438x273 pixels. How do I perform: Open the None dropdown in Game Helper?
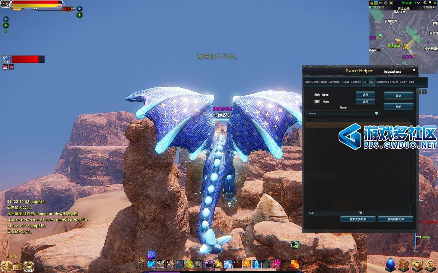tap(343, 113)
